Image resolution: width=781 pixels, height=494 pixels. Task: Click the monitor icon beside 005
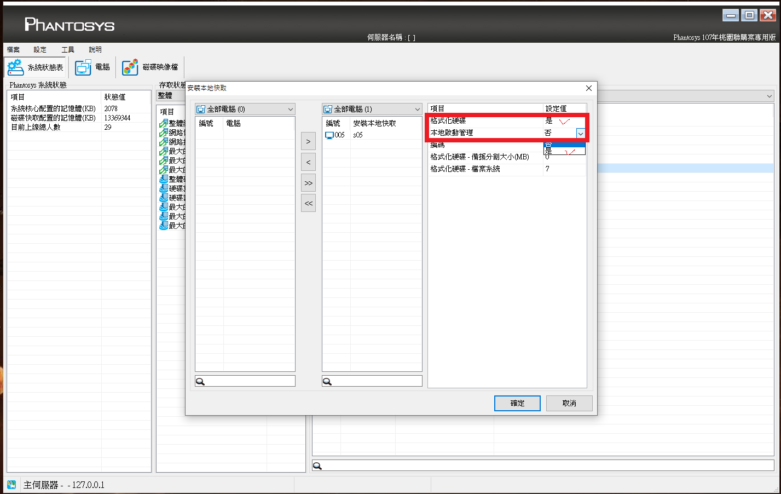point(329,135)
